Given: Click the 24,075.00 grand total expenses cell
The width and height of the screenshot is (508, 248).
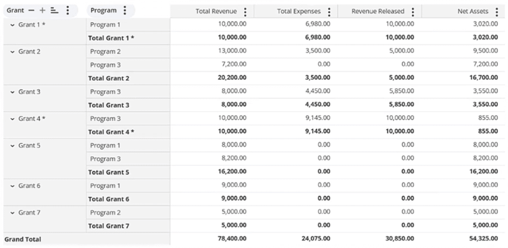Looking at the screenshot, I should (x=316, y=239).
